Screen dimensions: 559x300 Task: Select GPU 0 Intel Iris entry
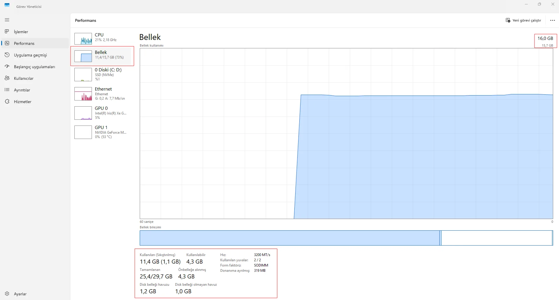click(102, 113)
